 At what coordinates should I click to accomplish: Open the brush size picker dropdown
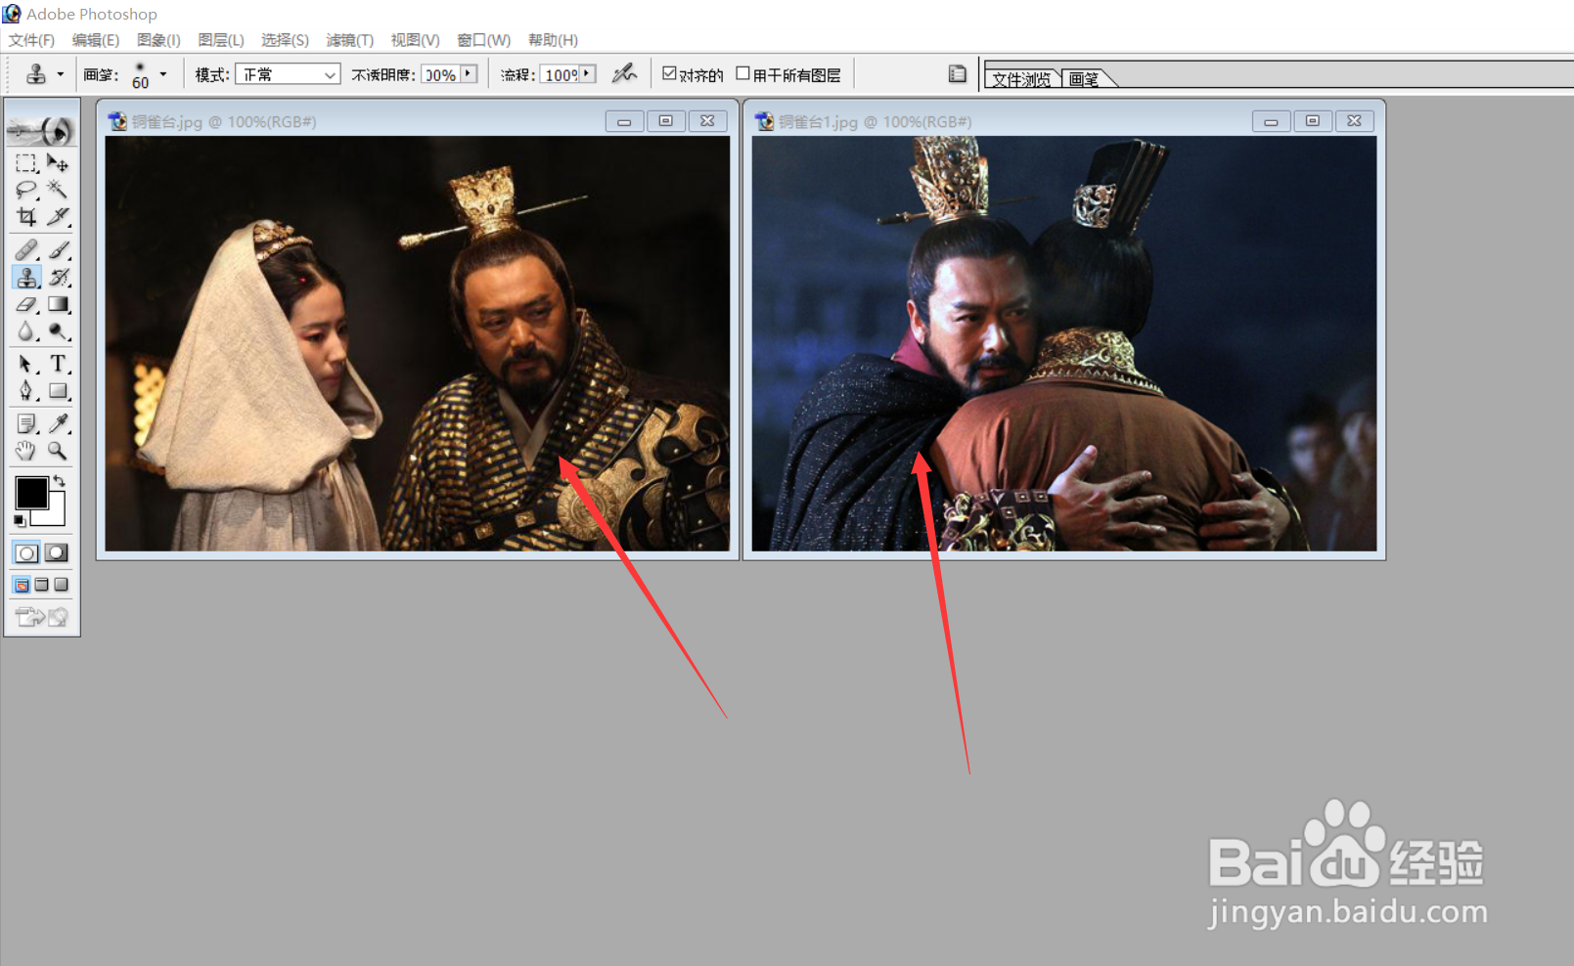click(162, 74)
